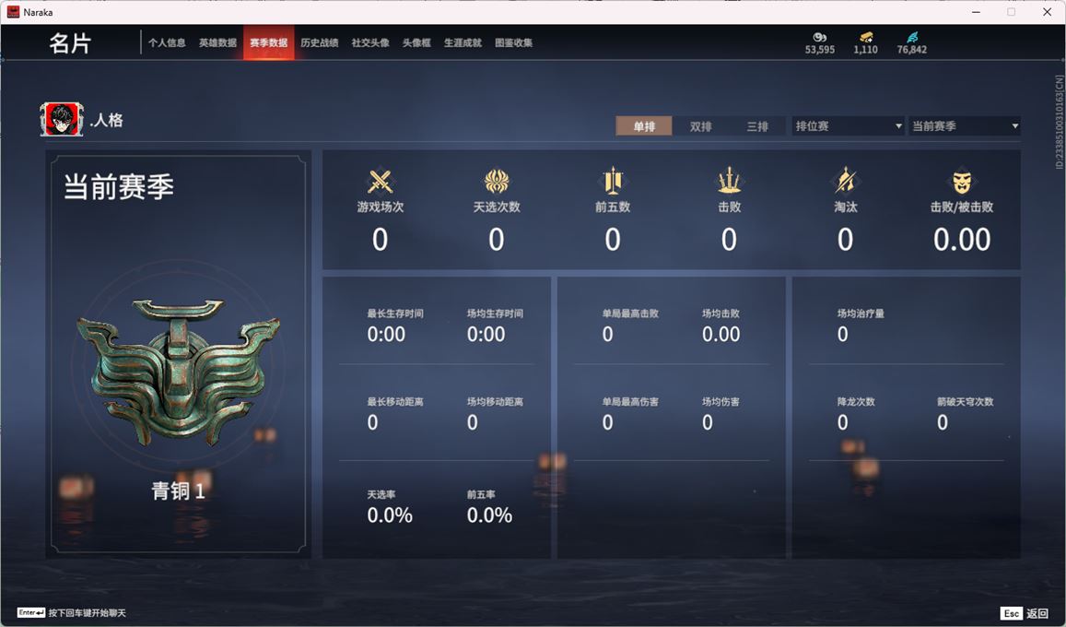Viewport: 1066px width, 627px height.
Task: Open the 当前赛季 season dropdown
Action: (965, 125)
